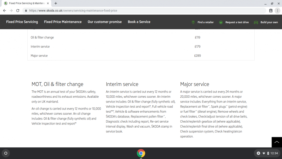
Task: Click the Interim service heading
Action: point(122,84)
